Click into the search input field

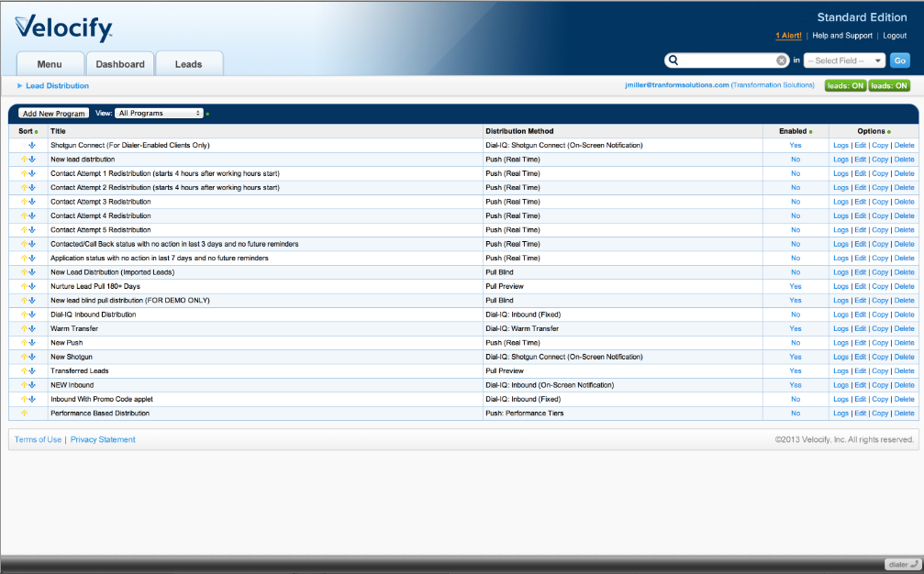[725, 60]
